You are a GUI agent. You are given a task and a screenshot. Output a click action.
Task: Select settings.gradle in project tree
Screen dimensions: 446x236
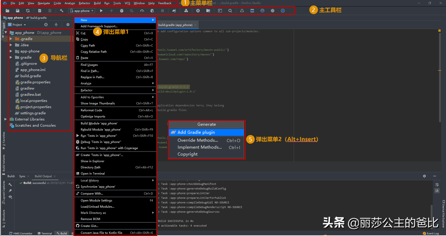pyautogui.click(x=33, y=113)
